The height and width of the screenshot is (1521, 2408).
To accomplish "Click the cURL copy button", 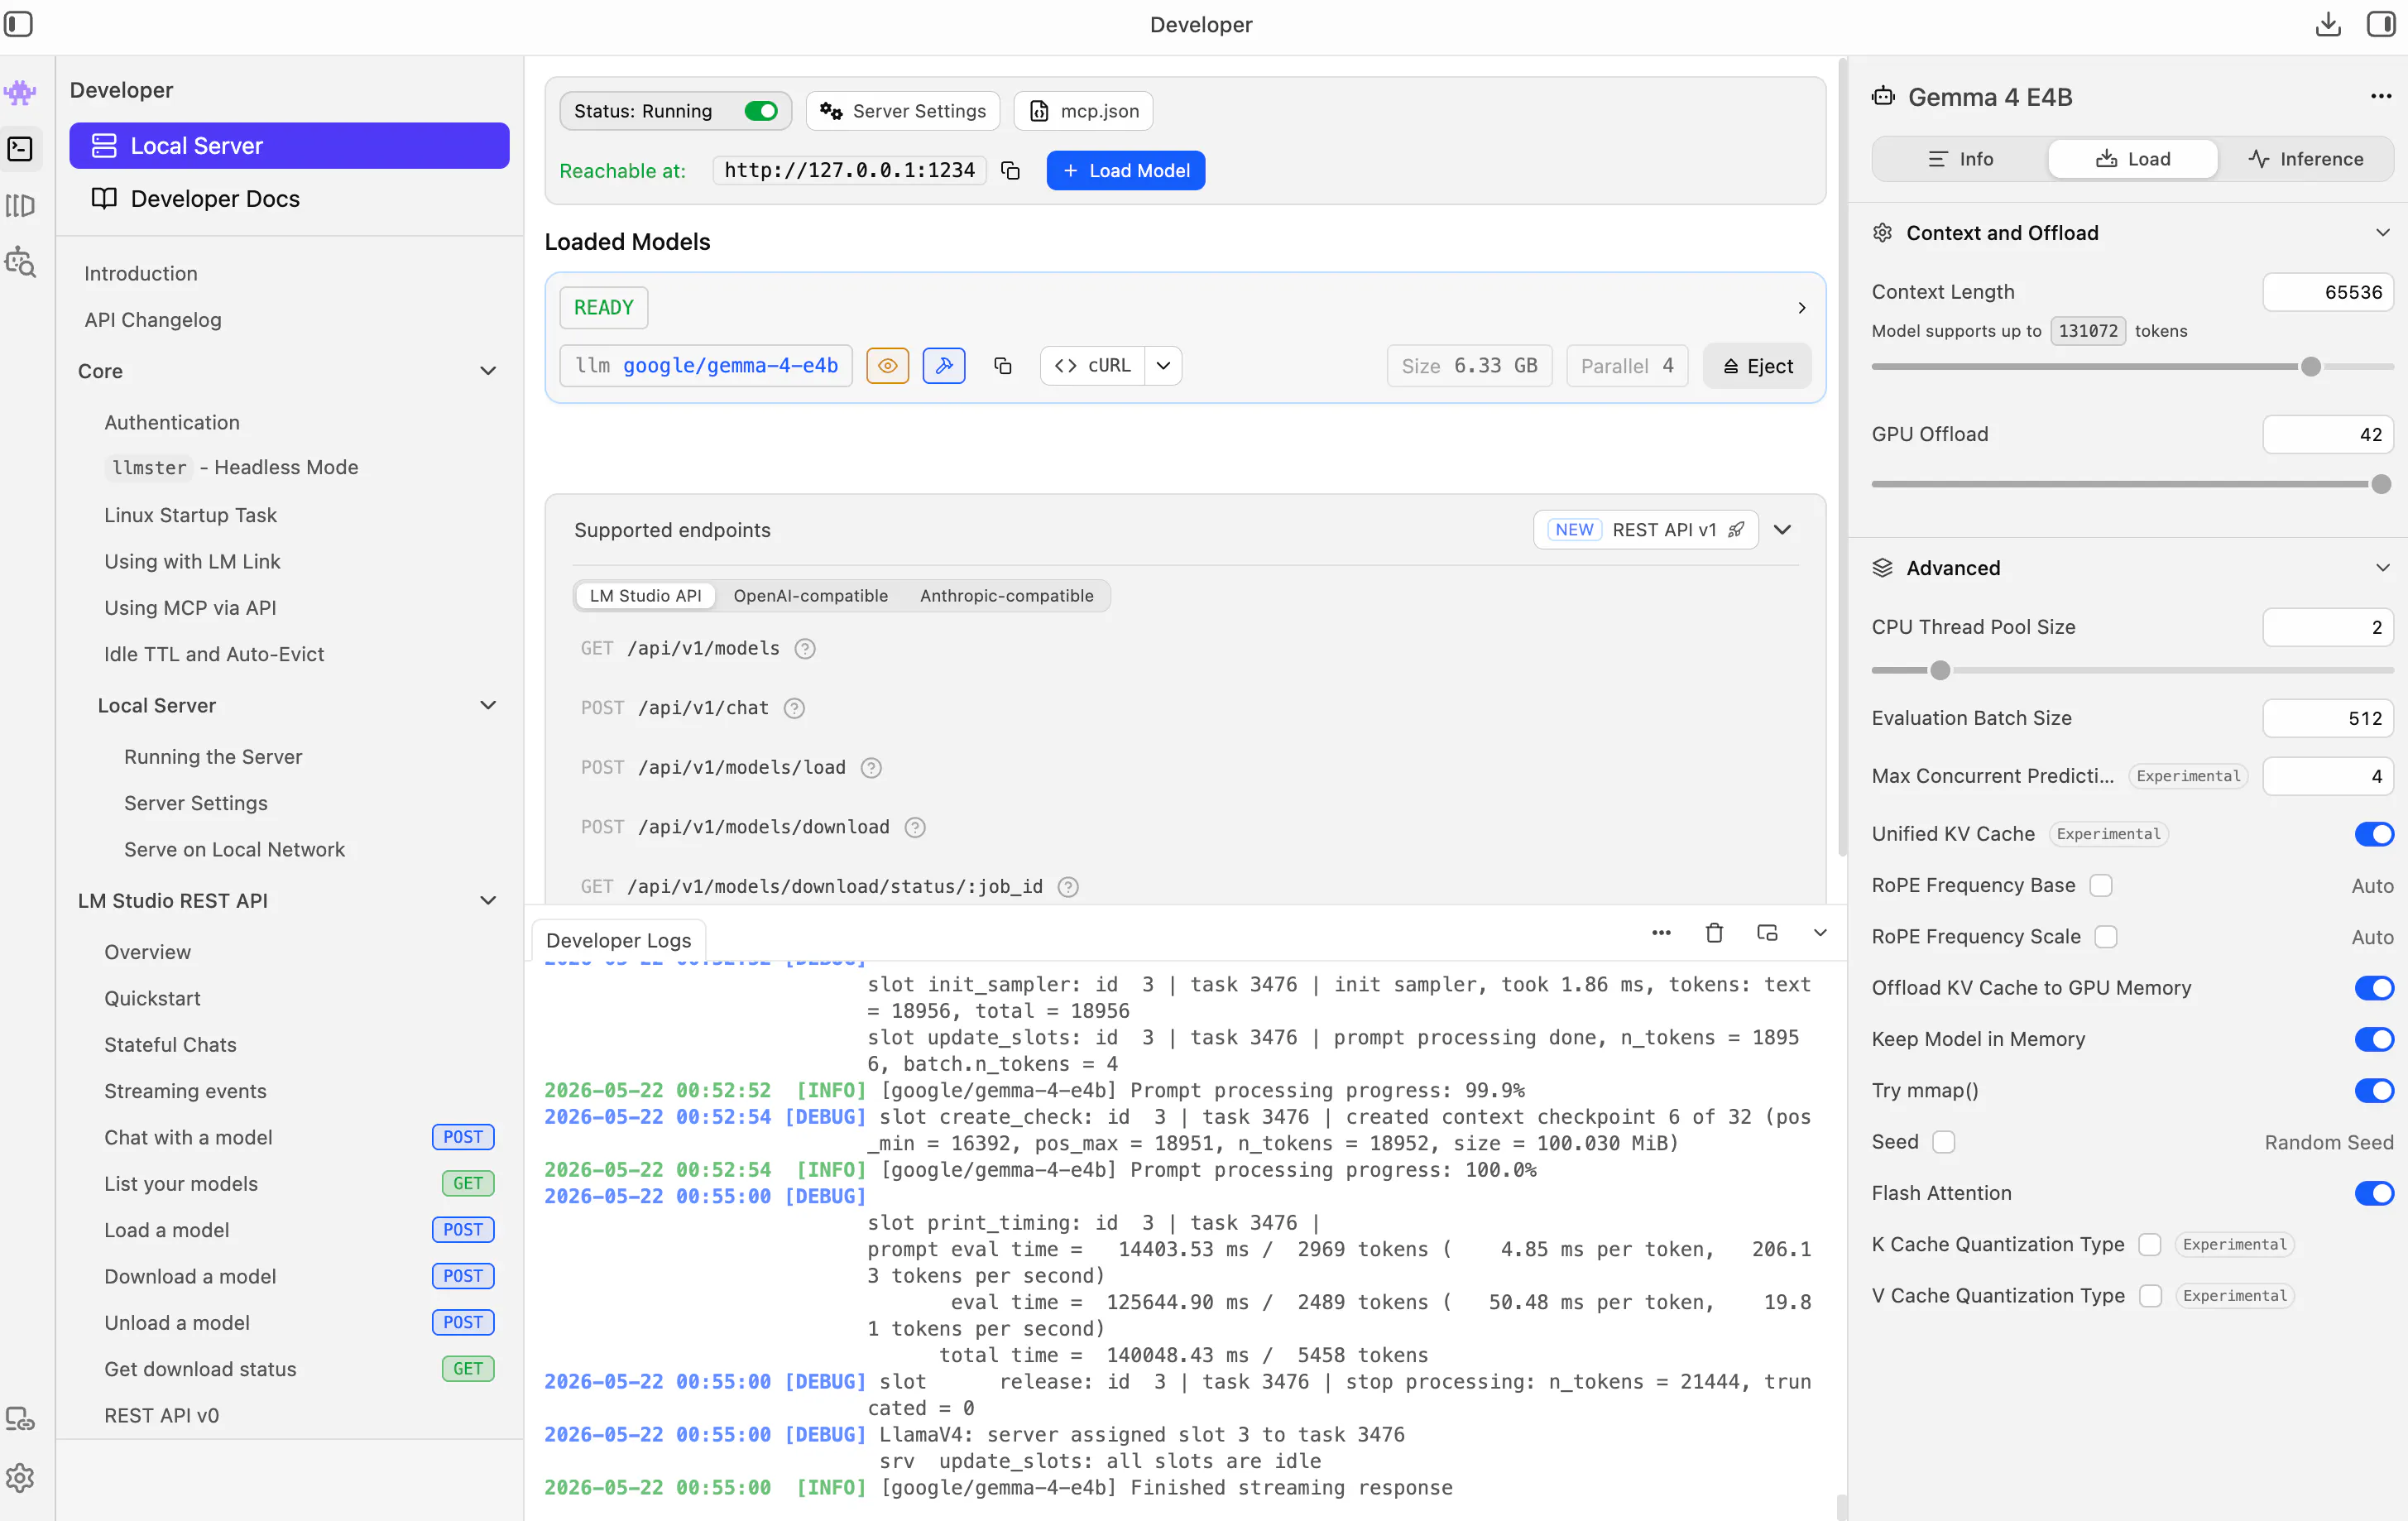I will (x=1093, y=366).
